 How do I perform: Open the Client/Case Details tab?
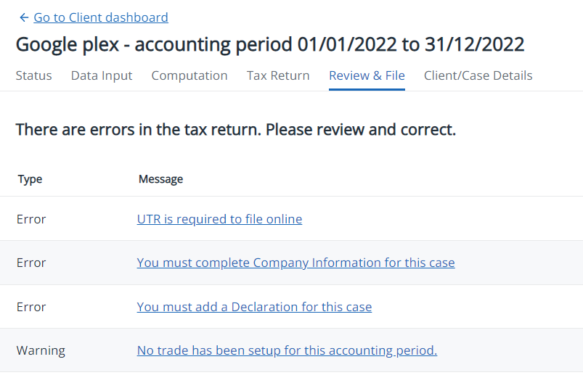tap(478, 75)
